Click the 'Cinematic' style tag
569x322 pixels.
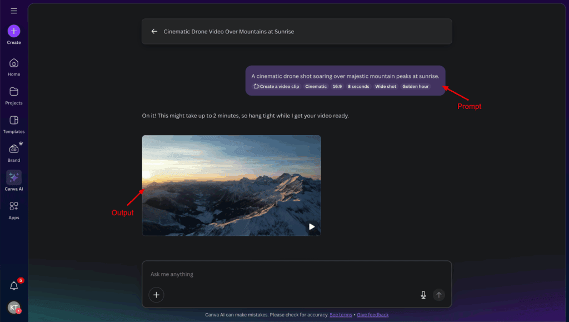[316, 86]
